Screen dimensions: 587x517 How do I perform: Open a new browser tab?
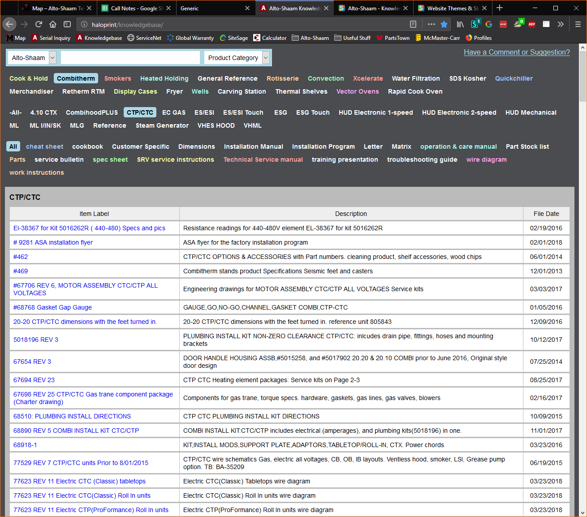[x=500, y=8]
